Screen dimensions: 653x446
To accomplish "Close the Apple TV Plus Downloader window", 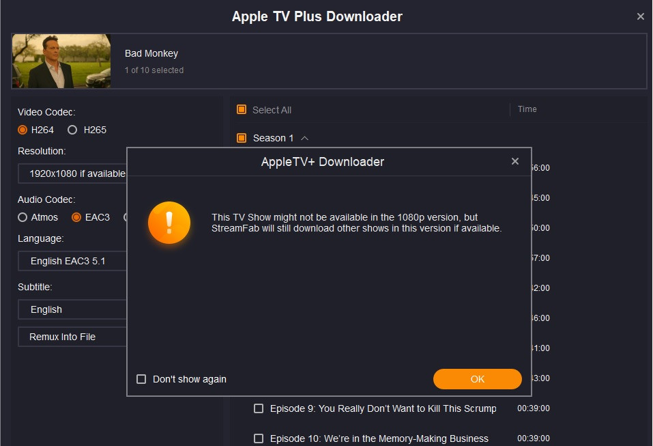I will point(641,16).
